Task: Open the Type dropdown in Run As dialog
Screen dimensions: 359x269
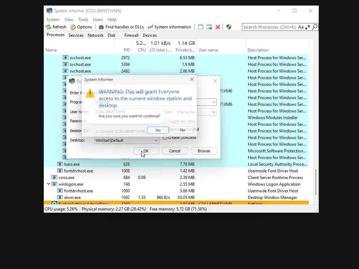Action: [214, 112]
